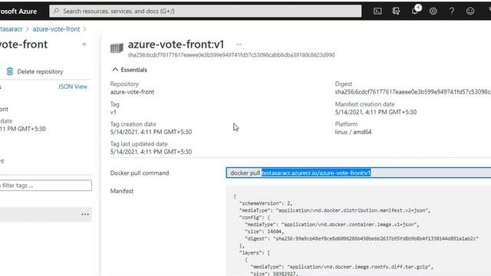The width and height of the screenshot is (491, 276).
Task: Open the notifications bell
Action: (415, 11)
